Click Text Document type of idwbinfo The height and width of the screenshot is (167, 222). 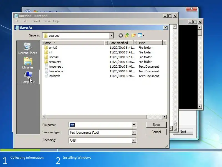click(x=149, y=76)
